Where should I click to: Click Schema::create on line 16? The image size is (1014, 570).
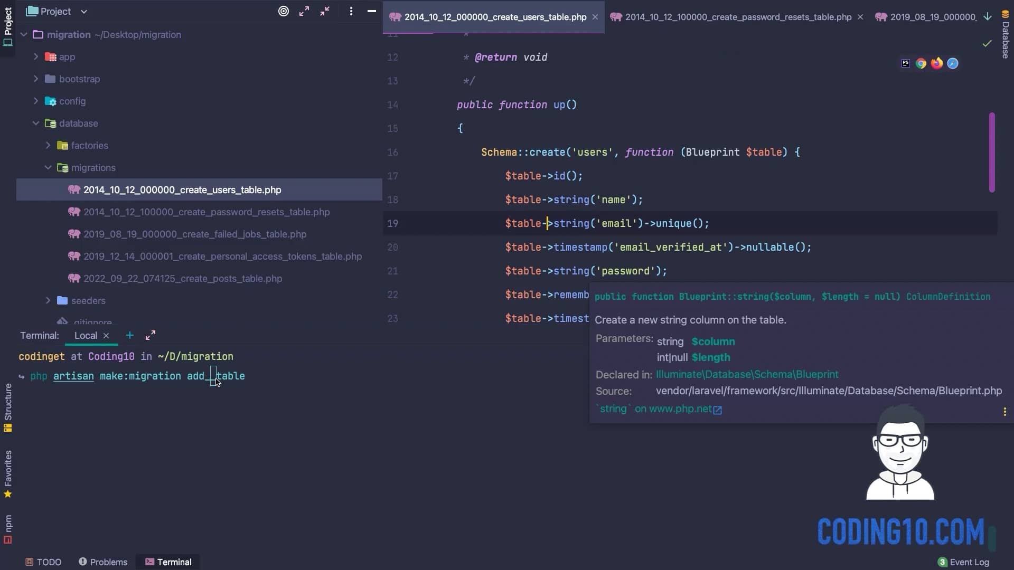pyautogui.click(x=523, y=152)
